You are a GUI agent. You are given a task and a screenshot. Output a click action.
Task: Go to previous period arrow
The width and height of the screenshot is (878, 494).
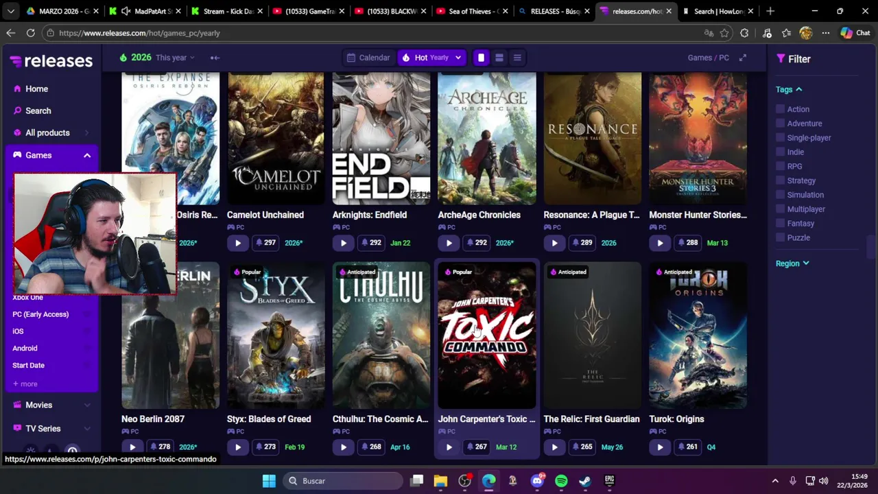[x=215, y=58]
